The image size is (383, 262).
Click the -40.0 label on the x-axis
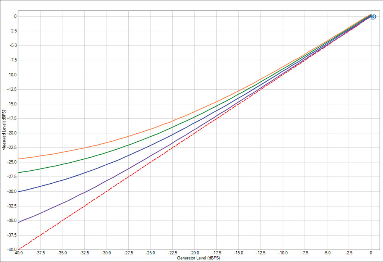point(18,253)
